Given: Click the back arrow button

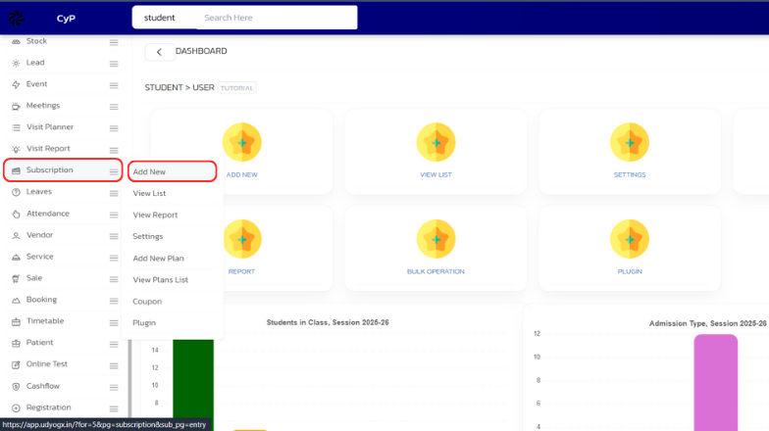Looking at the screenshot, I should click(159, 52).
